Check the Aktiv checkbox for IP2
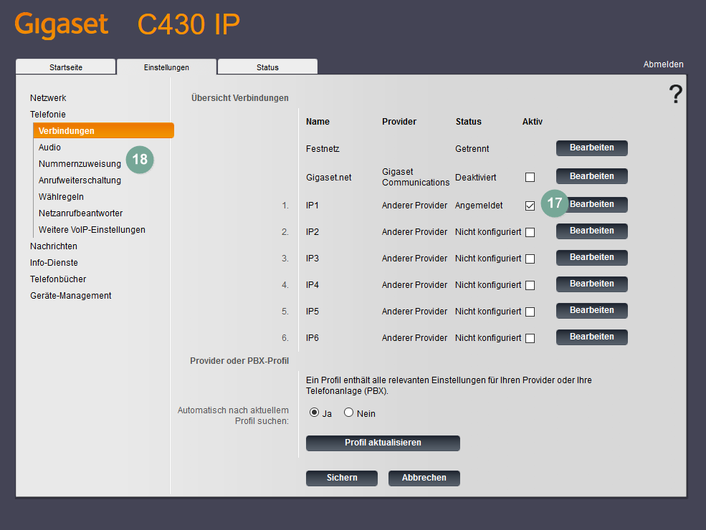The height and width of the screenshot is (530, 706). coord(530,232)
